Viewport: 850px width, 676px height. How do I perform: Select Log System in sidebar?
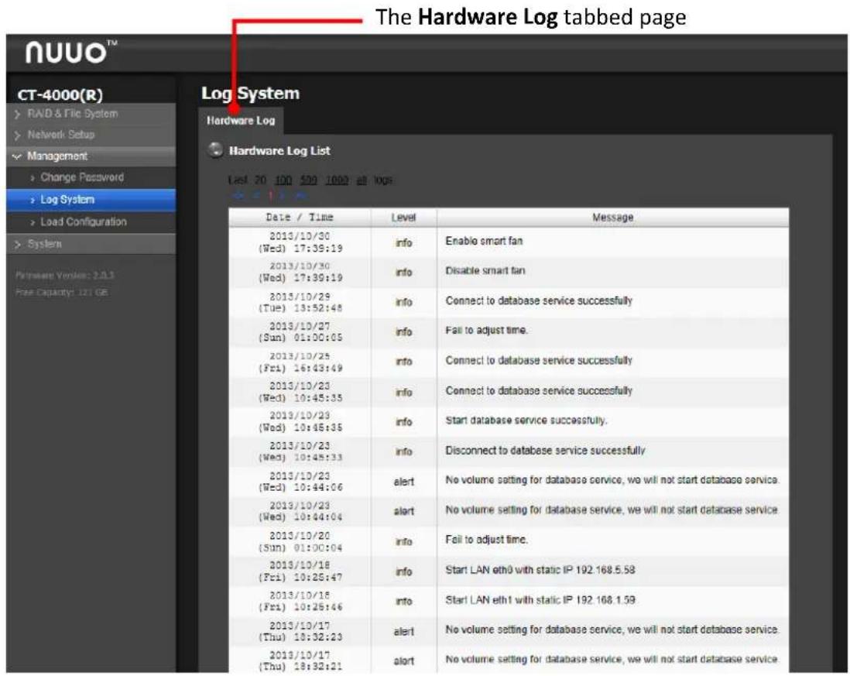(91, 200)
